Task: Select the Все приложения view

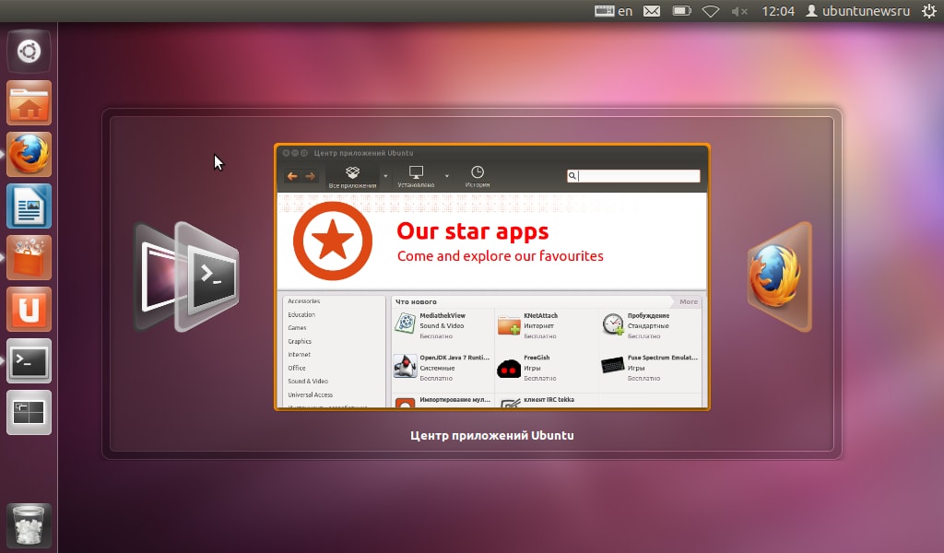Action: (x=353, y=177)
